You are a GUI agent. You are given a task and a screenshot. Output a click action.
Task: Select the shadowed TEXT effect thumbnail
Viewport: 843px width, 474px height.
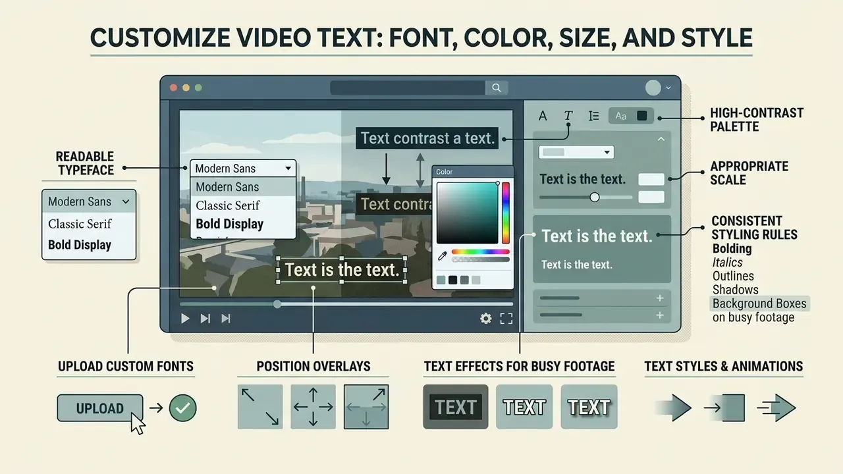coord(589,407)
